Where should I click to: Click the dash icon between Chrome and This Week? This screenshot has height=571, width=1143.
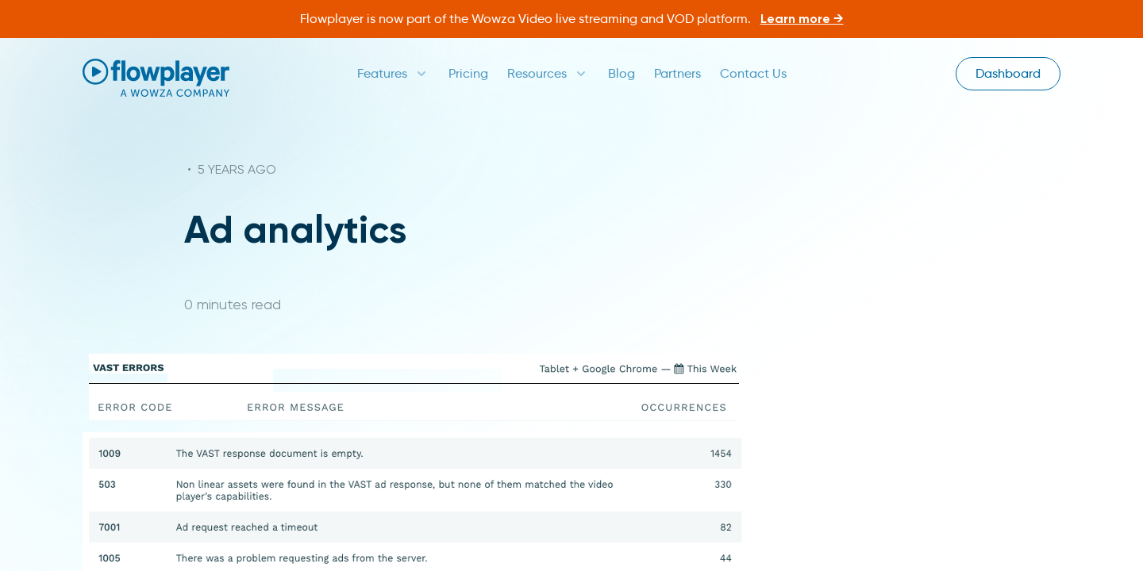point(664,369)
